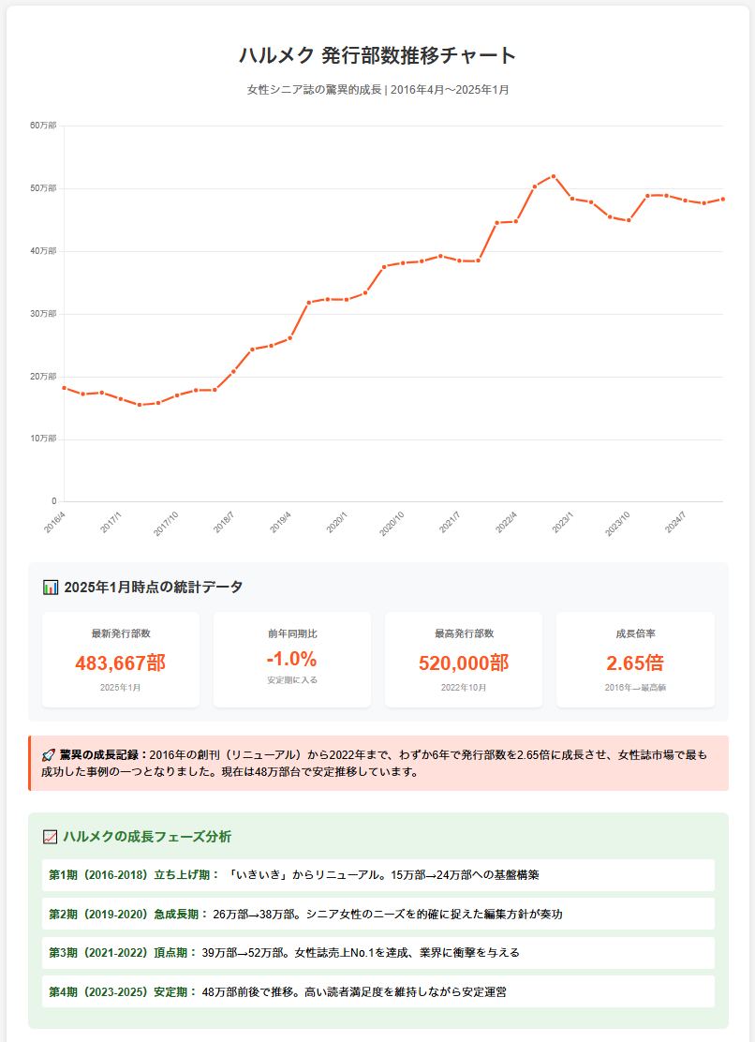Select the 第2期 急成長期 phase row

(378, 914)
